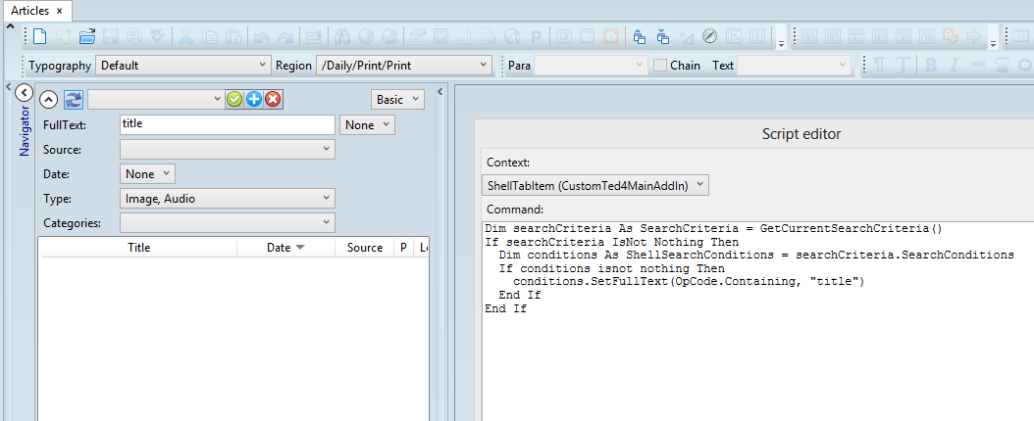Screen dimensions: 1034x421
Task: Open the Para style dropdown
Action: [591, 66]
